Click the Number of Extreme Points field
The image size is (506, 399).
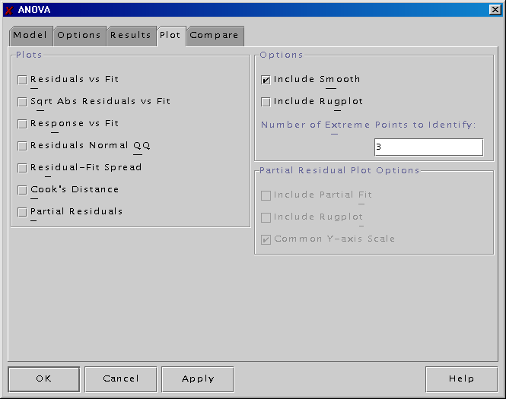(x=428, y=147)
